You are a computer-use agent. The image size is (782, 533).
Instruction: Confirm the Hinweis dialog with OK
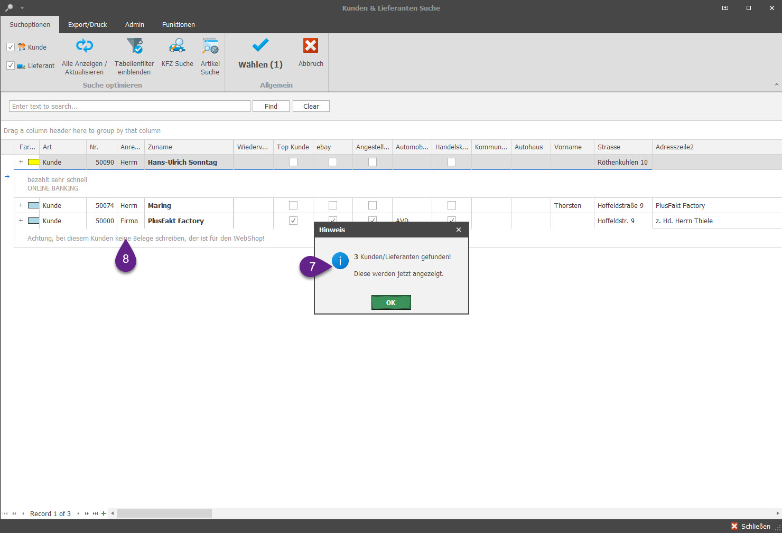click(391, 302)
